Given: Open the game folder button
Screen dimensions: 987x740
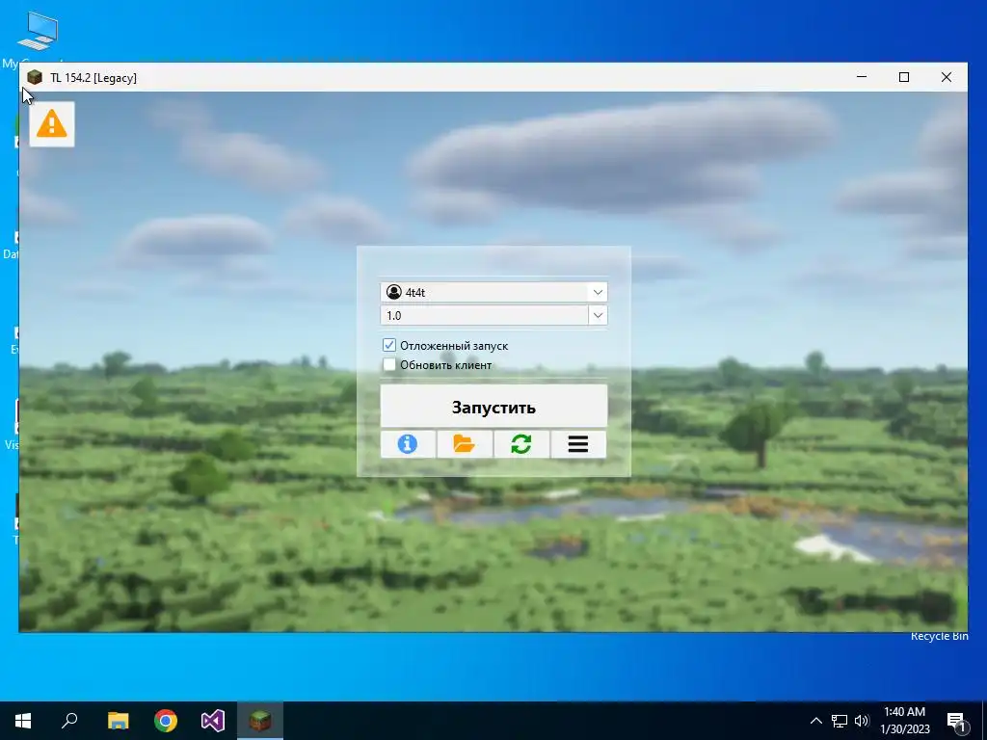Looking at the screenshot, I should (x=465, y=444).
